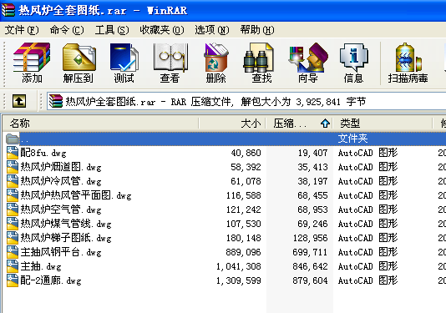
Task: Click the Delete (删除) recycle icon
Action: tap(215, 58)
